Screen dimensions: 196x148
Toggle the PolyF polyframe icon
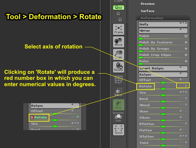119,79
